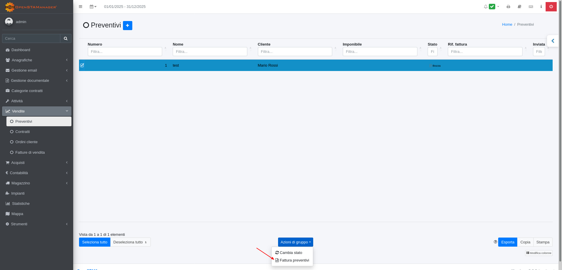Open Fatture di vendita in sidebar
The width and height of the screenshot is (562, 270).
(x=30, y=153)
